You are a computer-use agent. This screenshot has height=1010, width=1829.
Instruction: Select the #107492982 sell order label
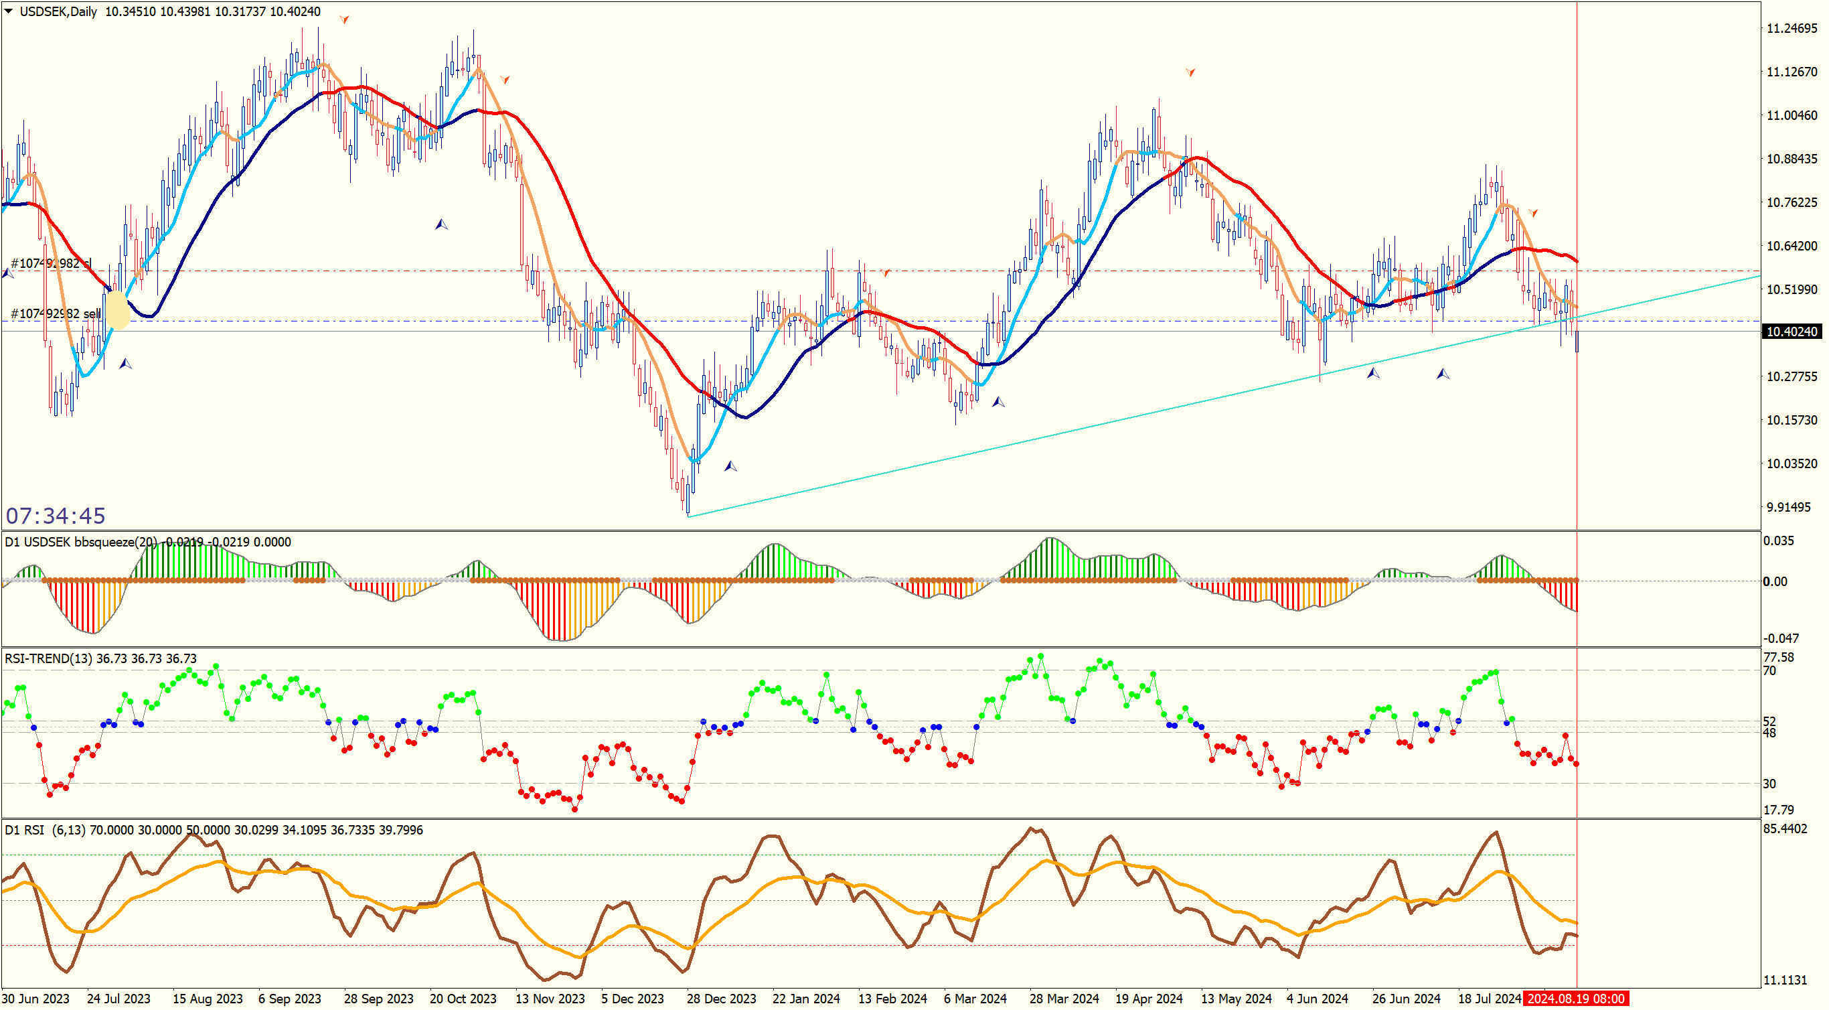tap(56, 313)
